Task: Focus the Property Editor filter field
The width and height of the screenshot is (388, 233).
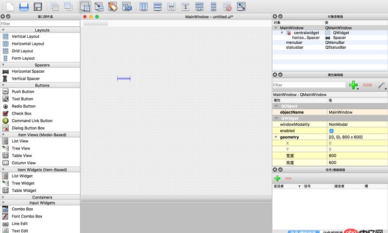Action: (309, 85)
